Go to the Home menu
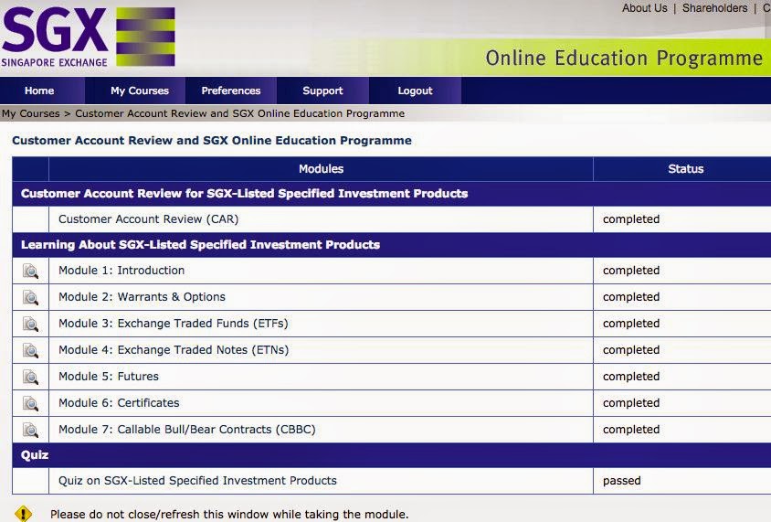771x522 pixels. (x=39, y=91)
